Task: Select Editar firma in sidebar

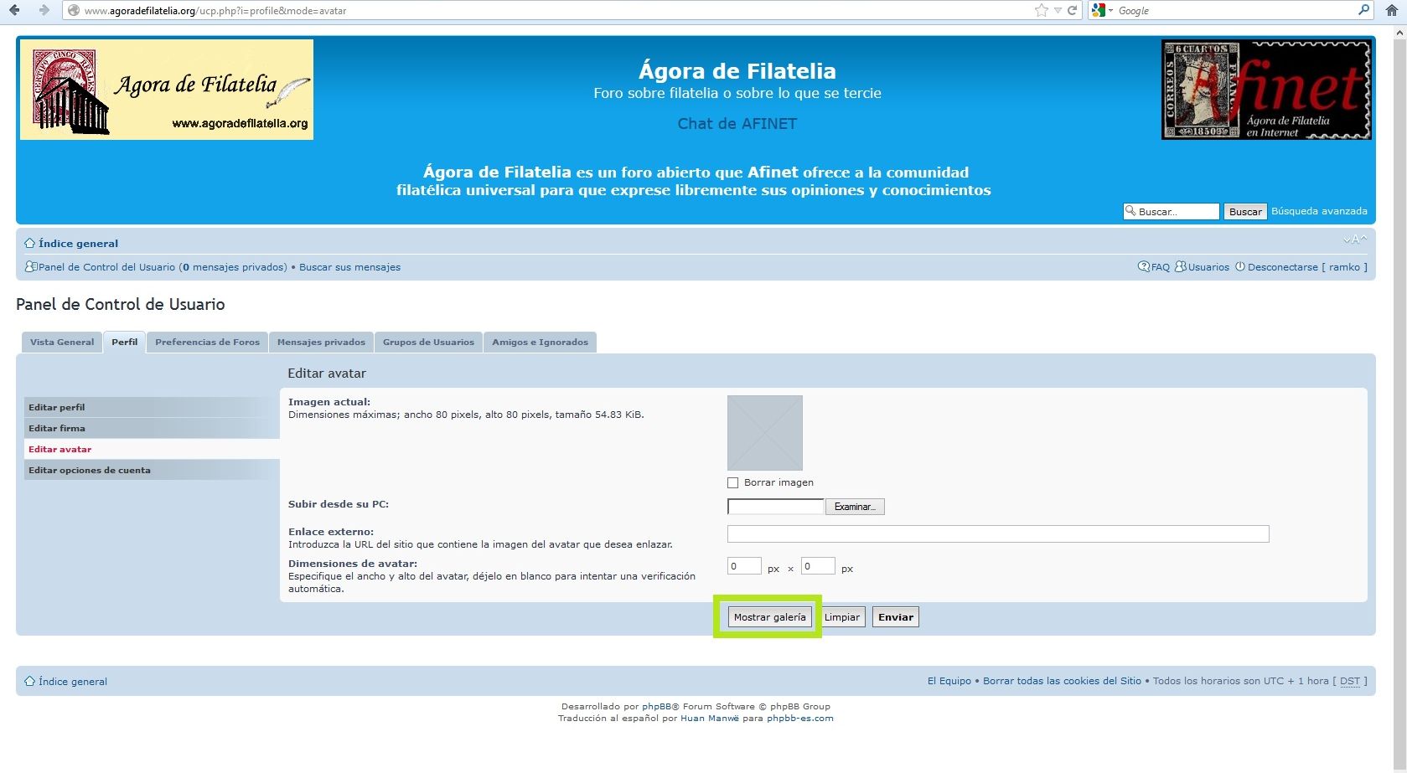Action: [x=152, y=428]
